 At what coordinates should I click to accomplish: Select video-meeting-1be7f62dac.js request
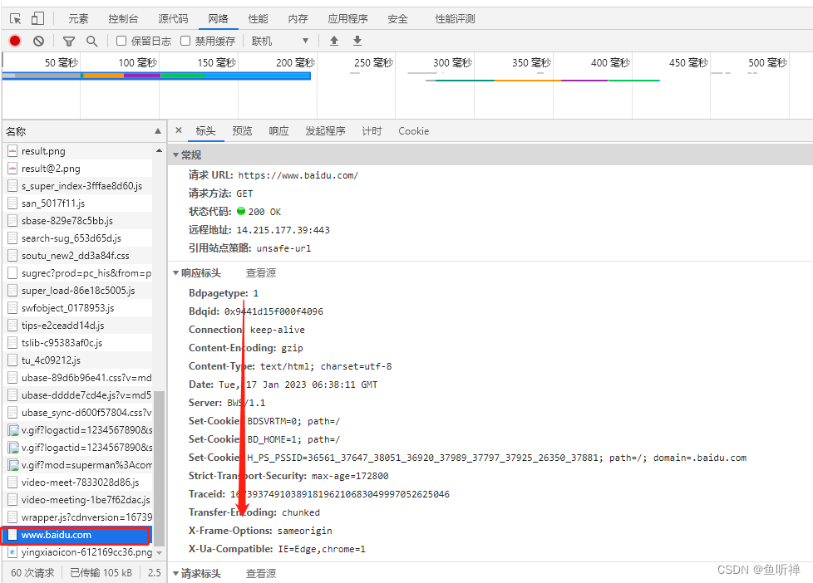coord(78,500)
